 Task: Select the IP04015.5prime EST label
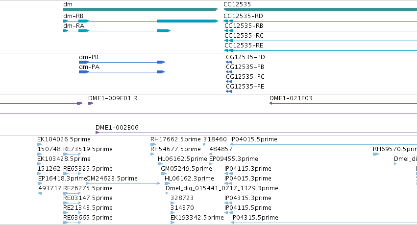(254, 139)
